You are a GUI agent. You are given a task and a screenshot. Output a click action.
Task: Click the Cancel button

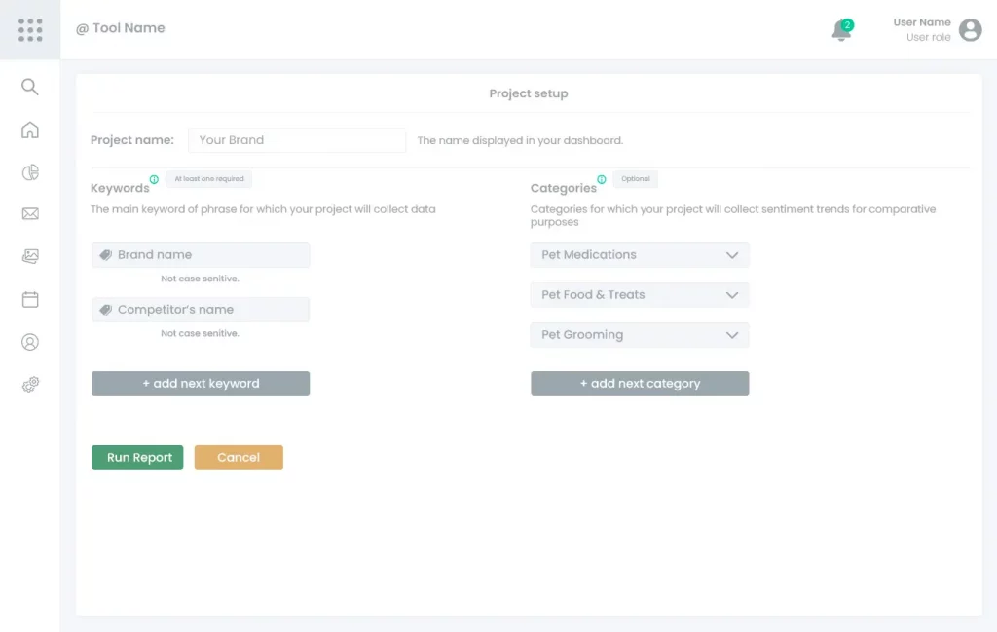click(x=239, y=457)
